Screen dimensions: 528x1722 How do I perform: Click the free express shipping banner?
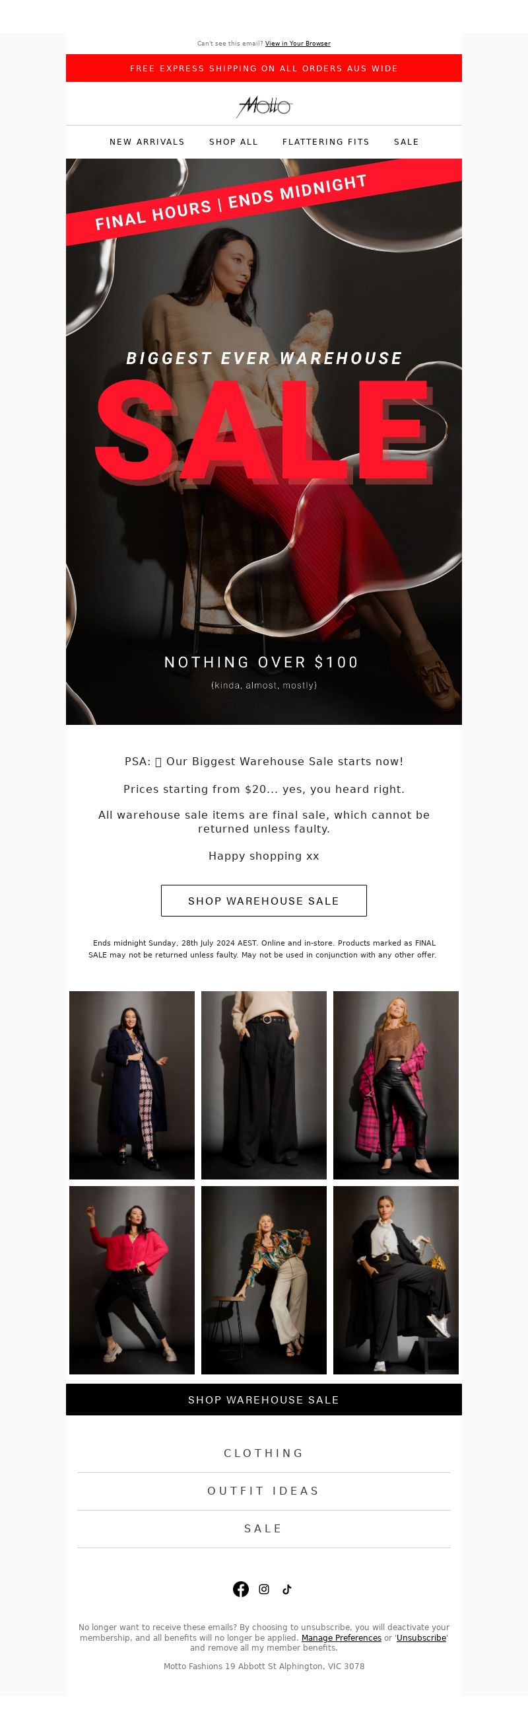tap(263, 68)
